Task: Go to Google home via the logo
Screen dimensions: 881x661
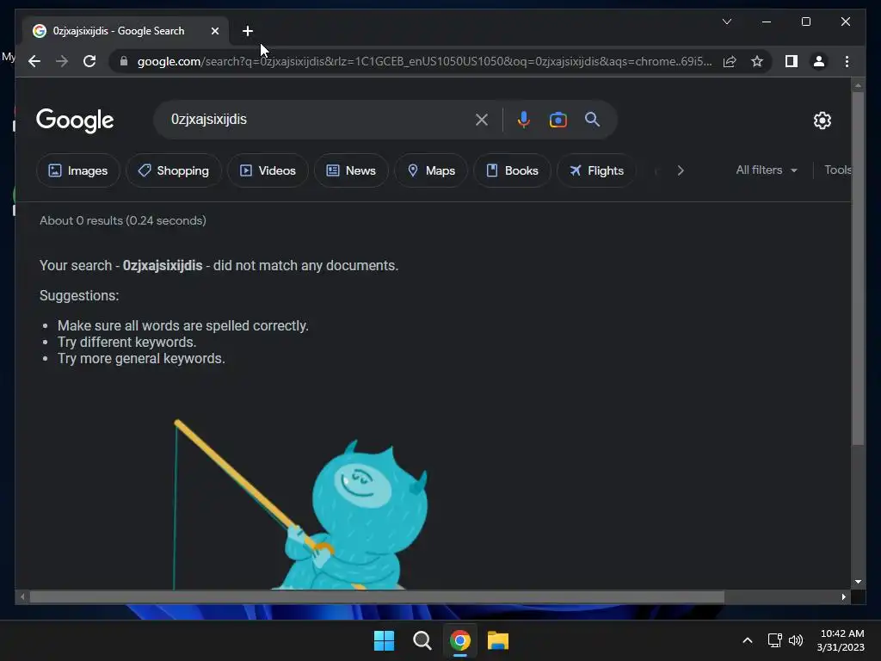Action: (75, 120)
